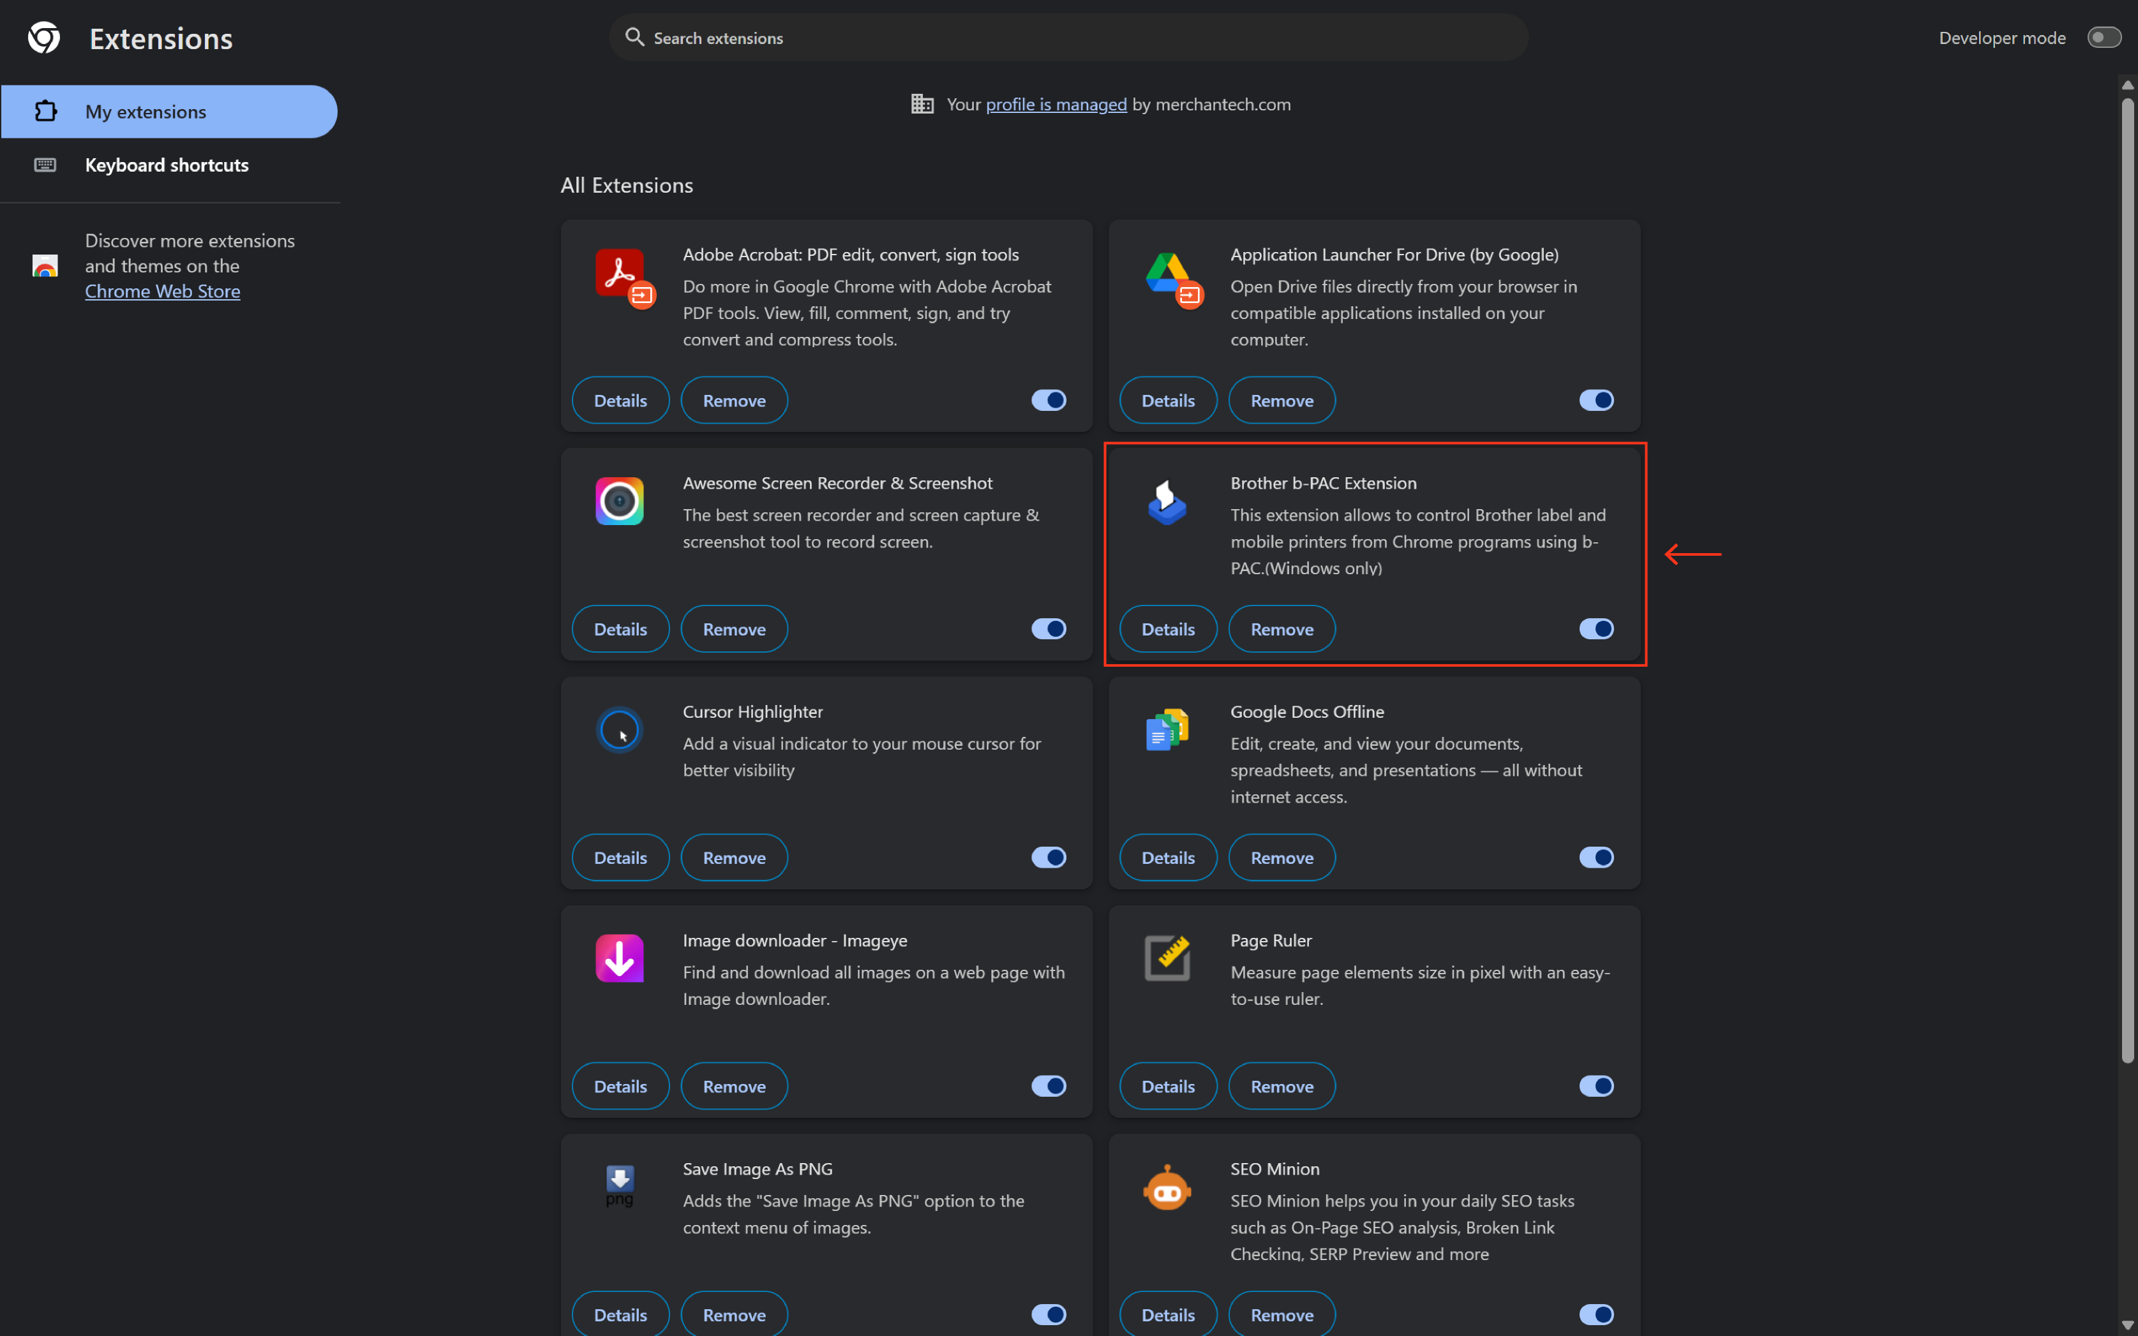Click the Google Docs Offline icon
The width and height of the screenshot is (2138, 1336).
pyautogui.click(x=1167, y=730)
